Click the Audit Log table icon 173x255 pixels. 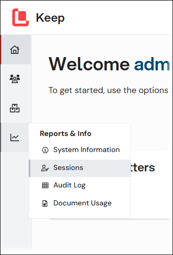click(45, 186)
